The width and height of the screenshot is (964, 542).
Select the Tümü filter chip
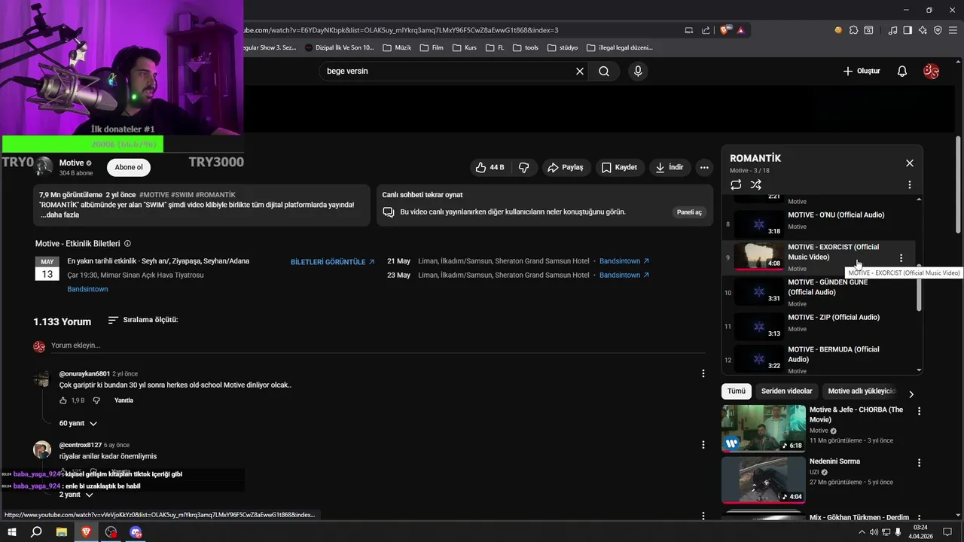pyautogui.click(x=736, y=391)
